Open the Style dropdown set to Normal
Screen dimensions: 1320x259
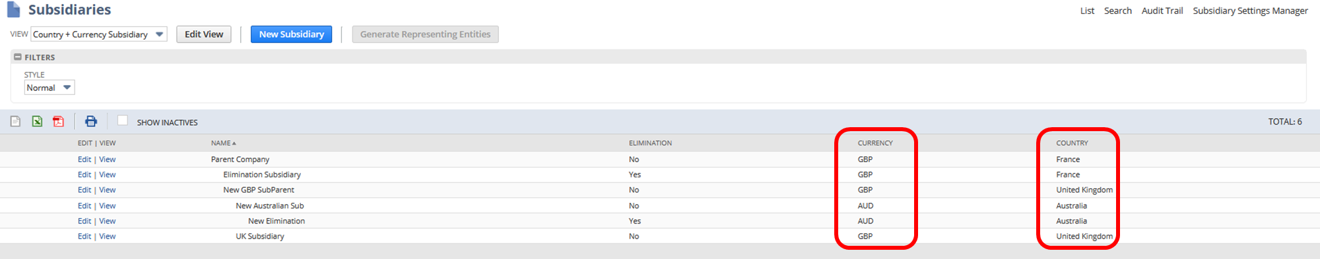click(49, 88)
